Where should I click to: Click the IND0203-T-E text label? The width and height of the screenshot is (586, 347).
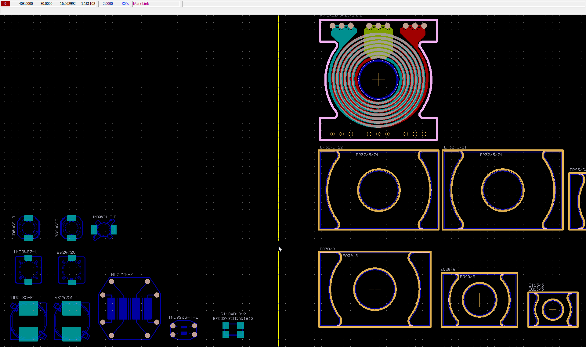183,317
